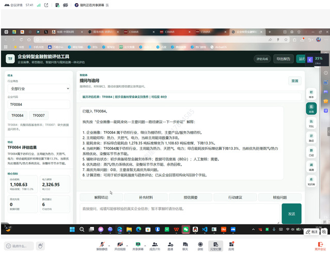The height and width of the screenshot is (254, 330).
Task: Choose the 补充材料 quick prompt
Action: pos(146,197)
